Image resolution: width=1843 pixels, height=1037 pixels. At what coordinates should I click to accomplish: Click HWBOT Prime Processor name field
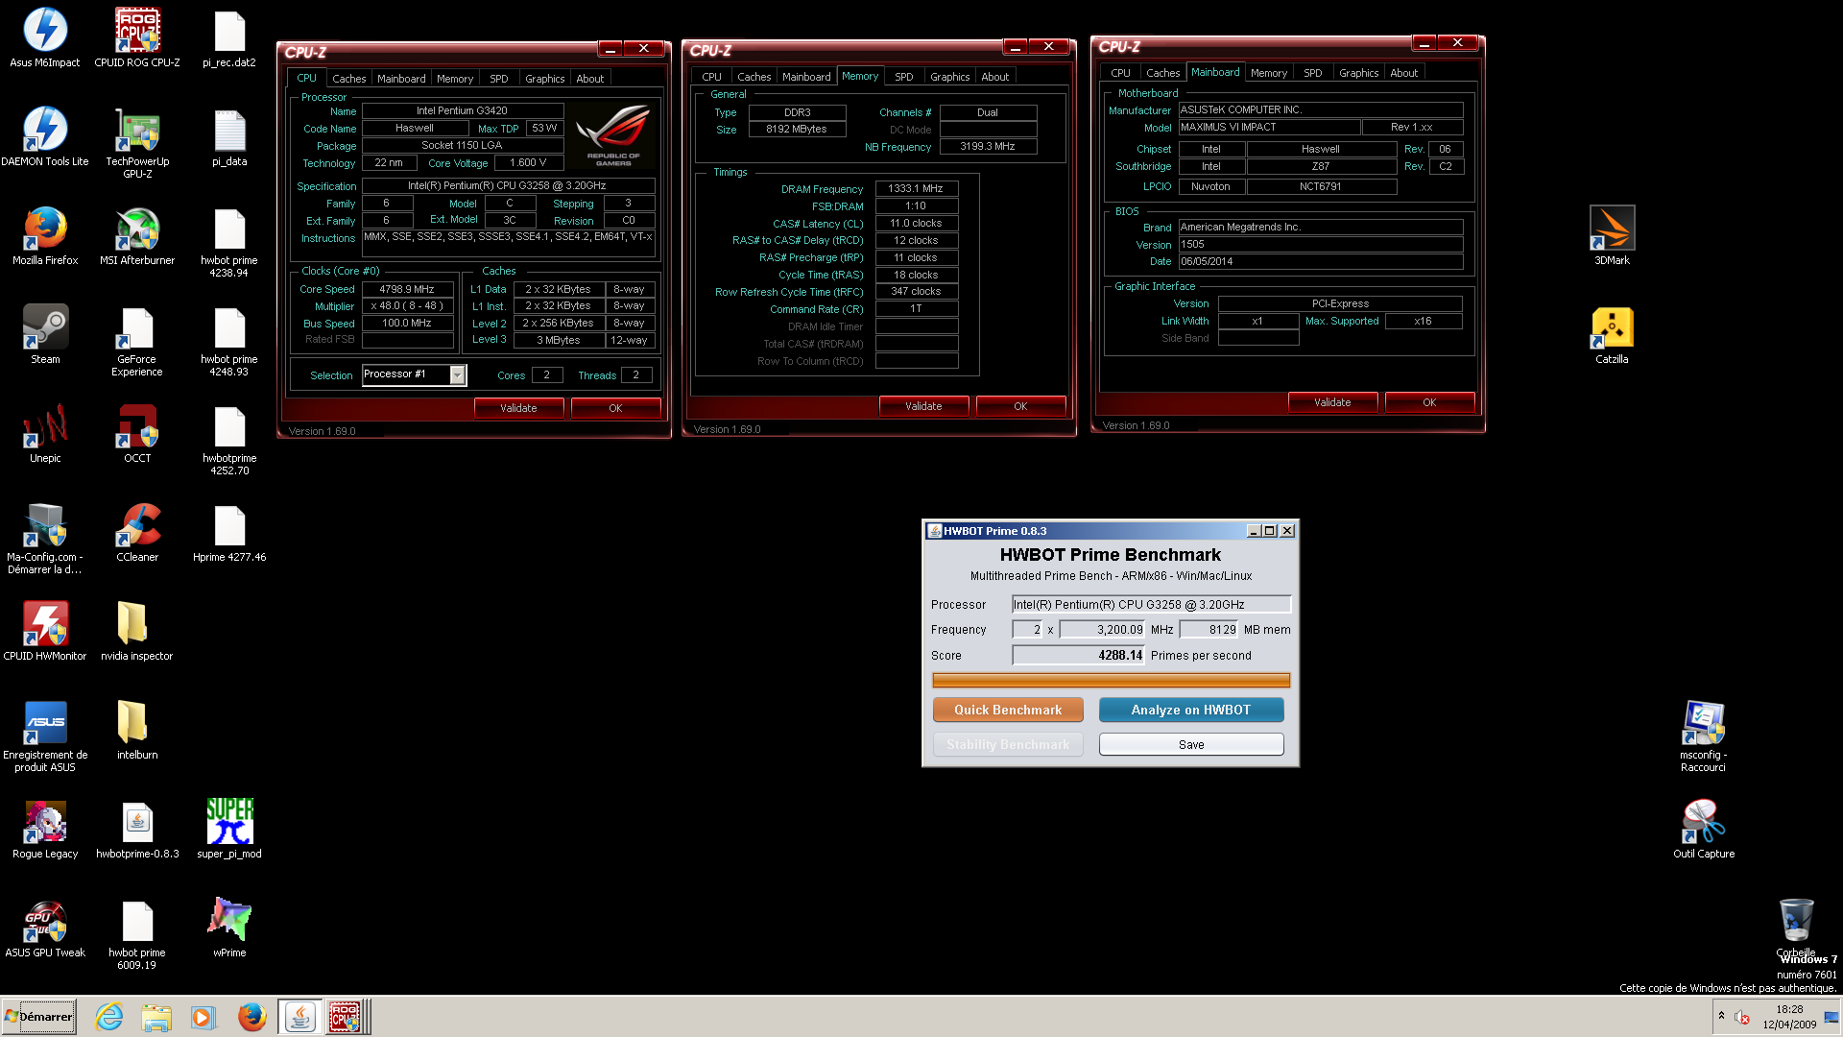[1152, 604]
